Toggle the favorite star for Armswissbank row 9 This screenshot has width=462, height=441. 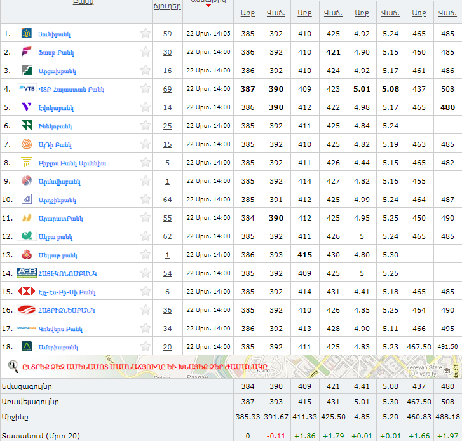pyautogui.click(x=146, y=180)
